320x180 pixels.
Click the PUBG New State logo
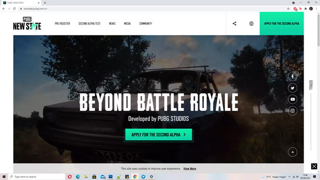(x=27, y=23)
